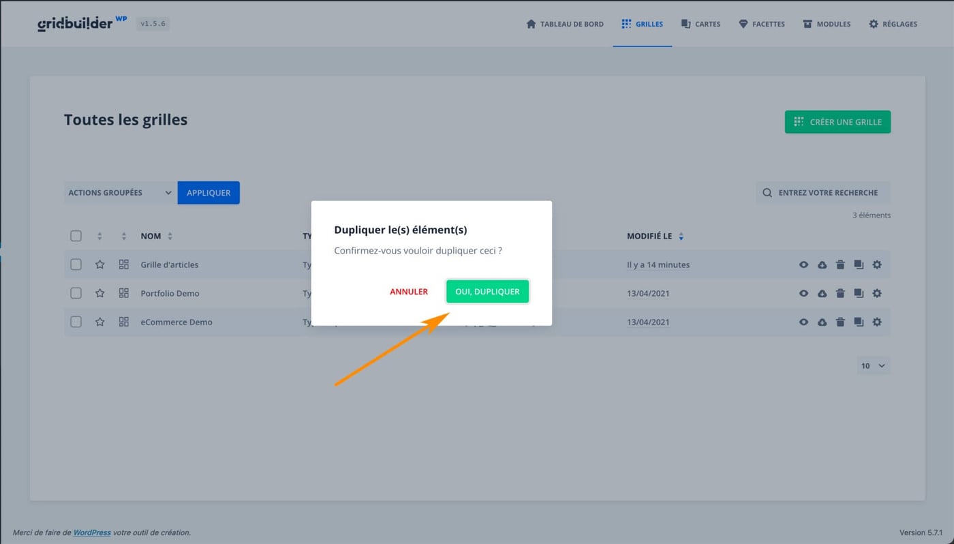This screenshot has width=954, height=544.
Task: Preview the Grille d'articles grid via eye icon
Action: pos(803,265)
